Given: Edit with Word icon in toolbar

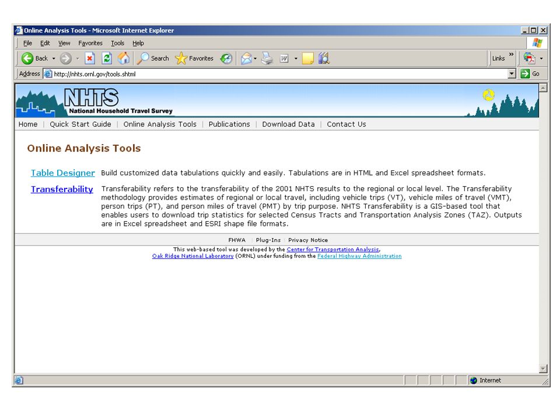Looking at the screenshot, I should pos(284,58).
